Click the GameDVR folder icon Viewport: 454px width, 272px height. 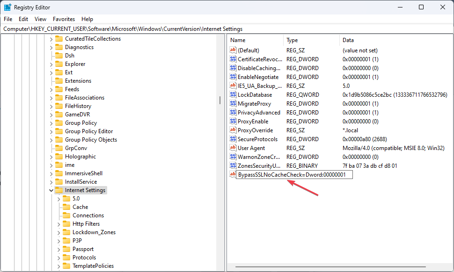59,115
